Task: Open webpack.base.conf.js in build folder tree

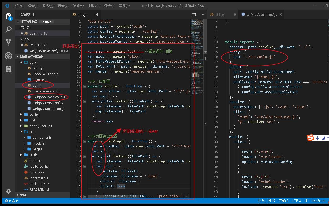Action: click(x=42, y=97)
